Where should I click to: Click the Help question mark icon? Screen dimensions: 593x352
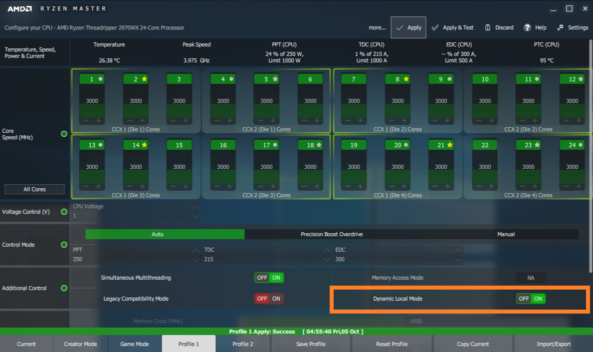[527, 27]
